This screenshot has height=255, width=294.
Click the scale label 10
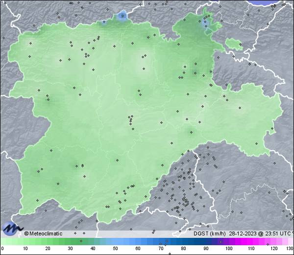[x=25, y=249]
